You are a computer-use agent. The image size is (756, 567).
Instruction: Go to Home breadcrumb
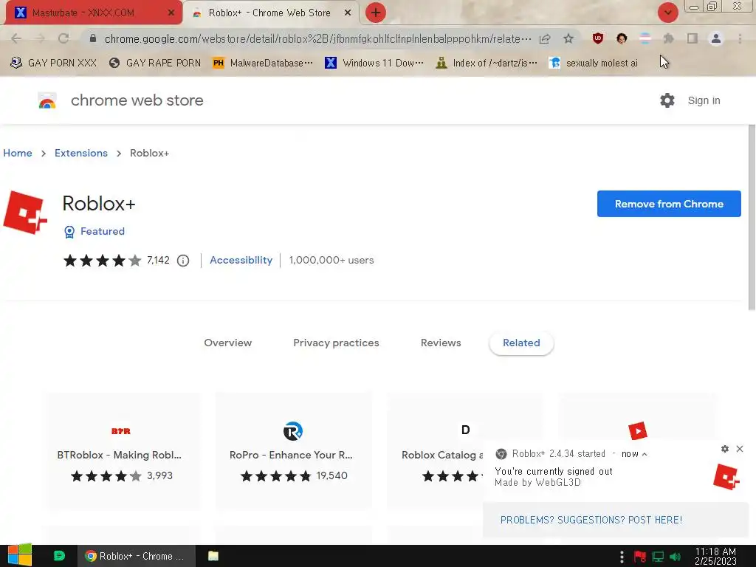pos(18,153)
